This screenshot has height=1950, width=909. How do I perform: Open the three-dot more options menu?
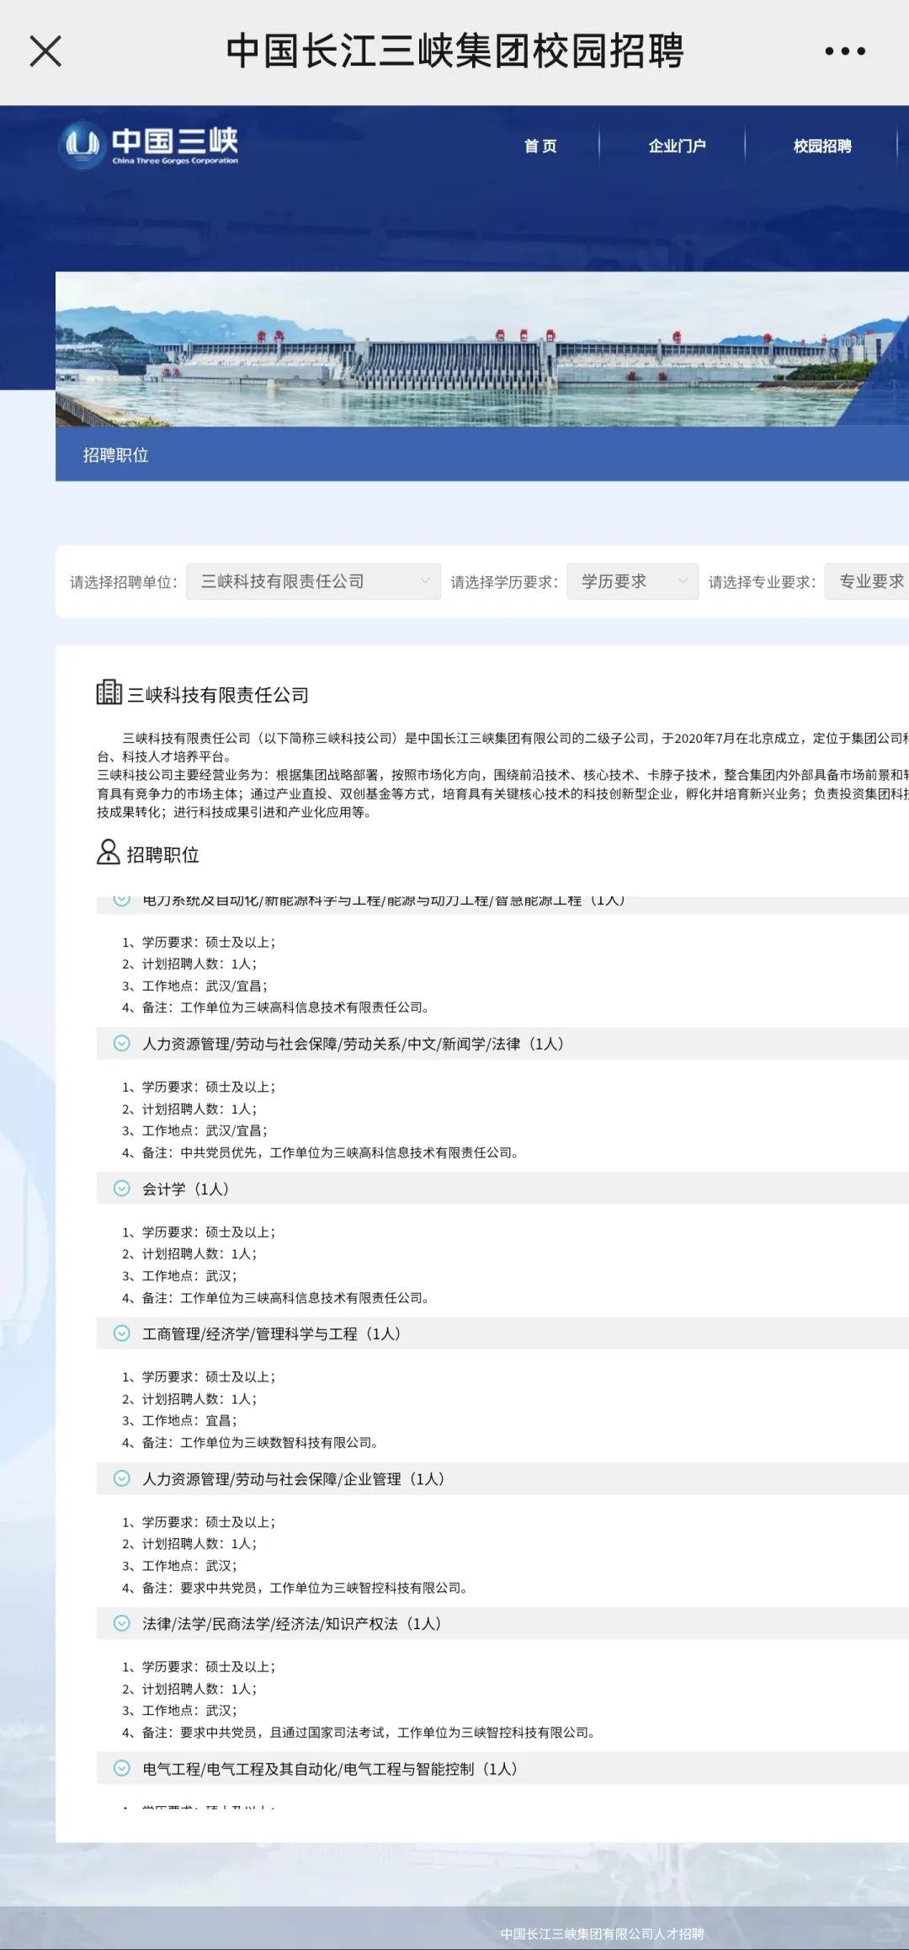(845, 51)
